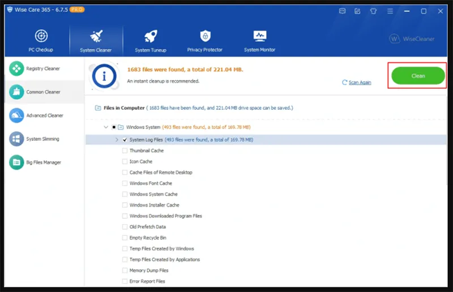Click the Files in Computer collapse icon
This screenshot has width=453, height=292.
pyautogui.click(x=98, y=108)
